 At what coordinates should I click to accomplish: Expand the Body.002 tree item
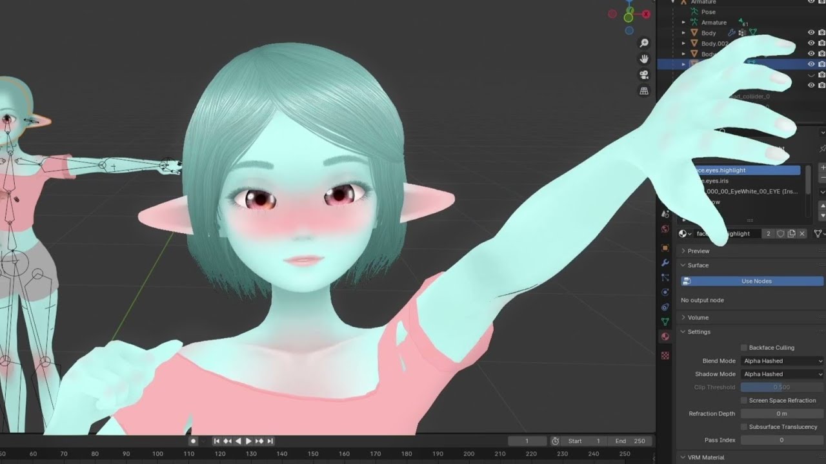[684, 43]
